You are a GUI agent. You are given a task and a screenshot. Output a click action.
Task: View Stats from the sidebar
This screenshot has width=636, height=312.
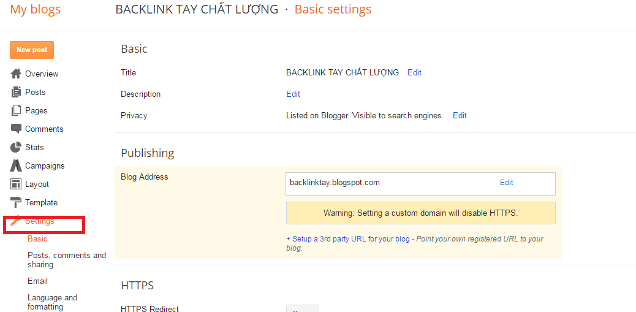pyautogui.click(x=34, y=147)
